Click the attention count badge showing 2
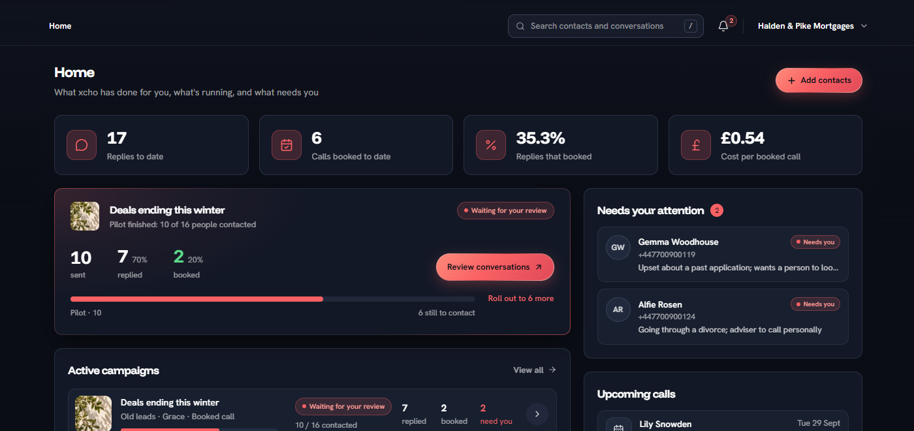Viewport: 914px width, 431px height. [x=717, y=210]
